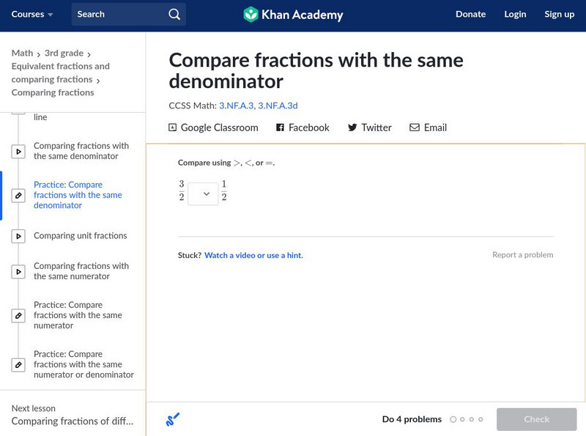Open Comparing fractions with the same numerator video
Screen dimensions: 586x436
(81, 271)
